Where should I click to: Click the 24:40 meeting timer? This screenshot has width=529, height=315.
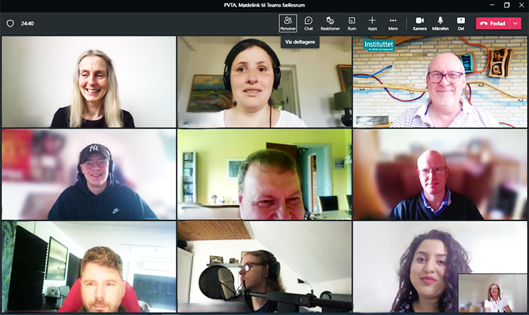tap(27, 23)
